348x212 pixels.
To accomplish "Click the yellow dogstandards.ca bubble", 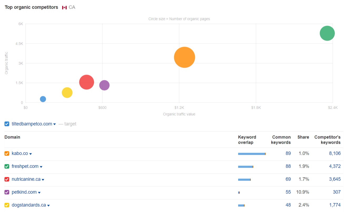I will (x=67, y=93).
